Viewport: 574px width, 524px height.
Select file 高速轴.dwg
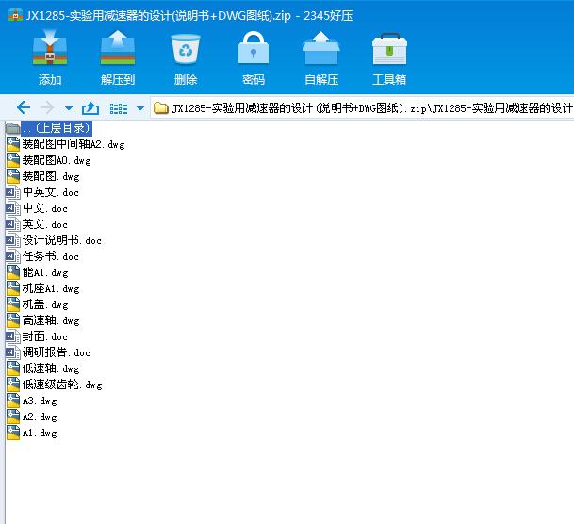click(51, 321)
